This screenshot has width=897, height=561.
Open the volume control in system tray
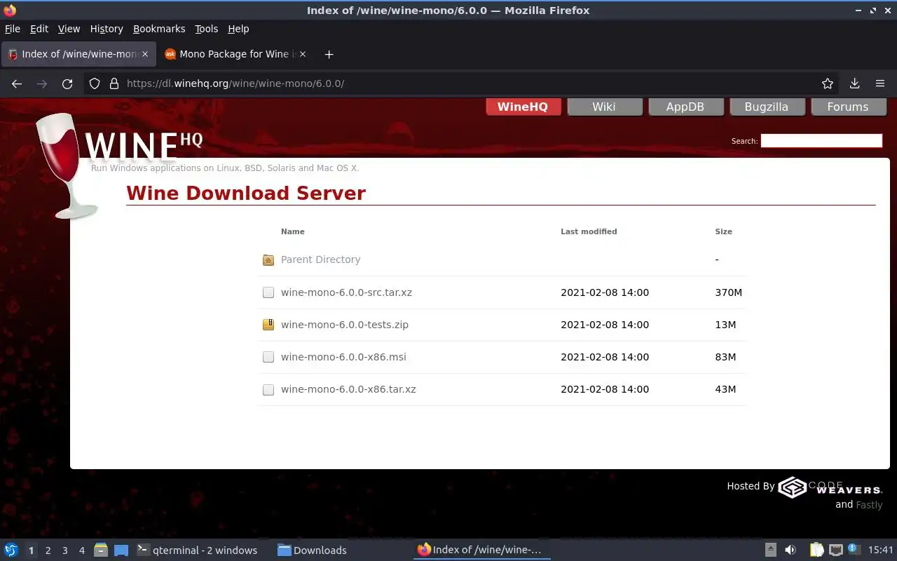pyautogui.click(x=790, y=550)
